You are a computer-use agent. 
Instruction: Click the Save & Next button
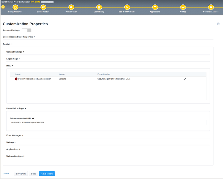(47, 174)
